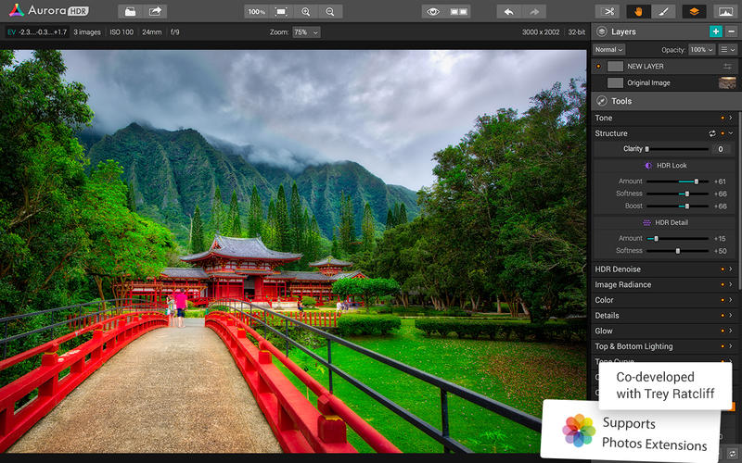
Task: Click the NEW LAYER gray thumbnail
Action: 615,67
